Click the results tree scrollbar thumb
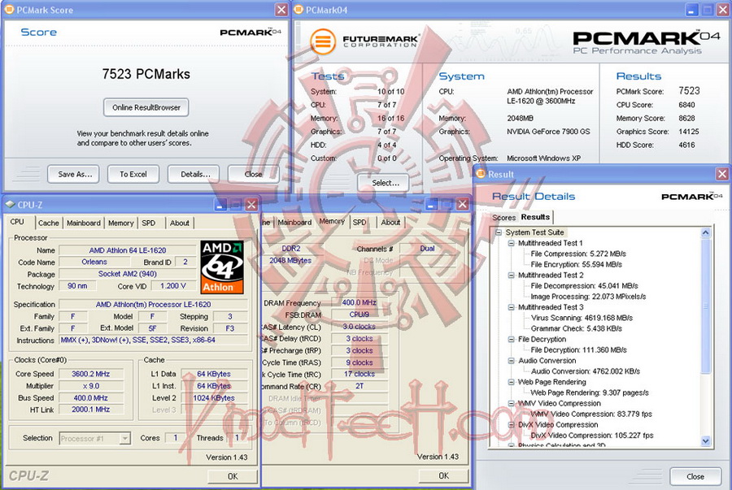The height and width of the screenshot is (490, 732). 705,306
